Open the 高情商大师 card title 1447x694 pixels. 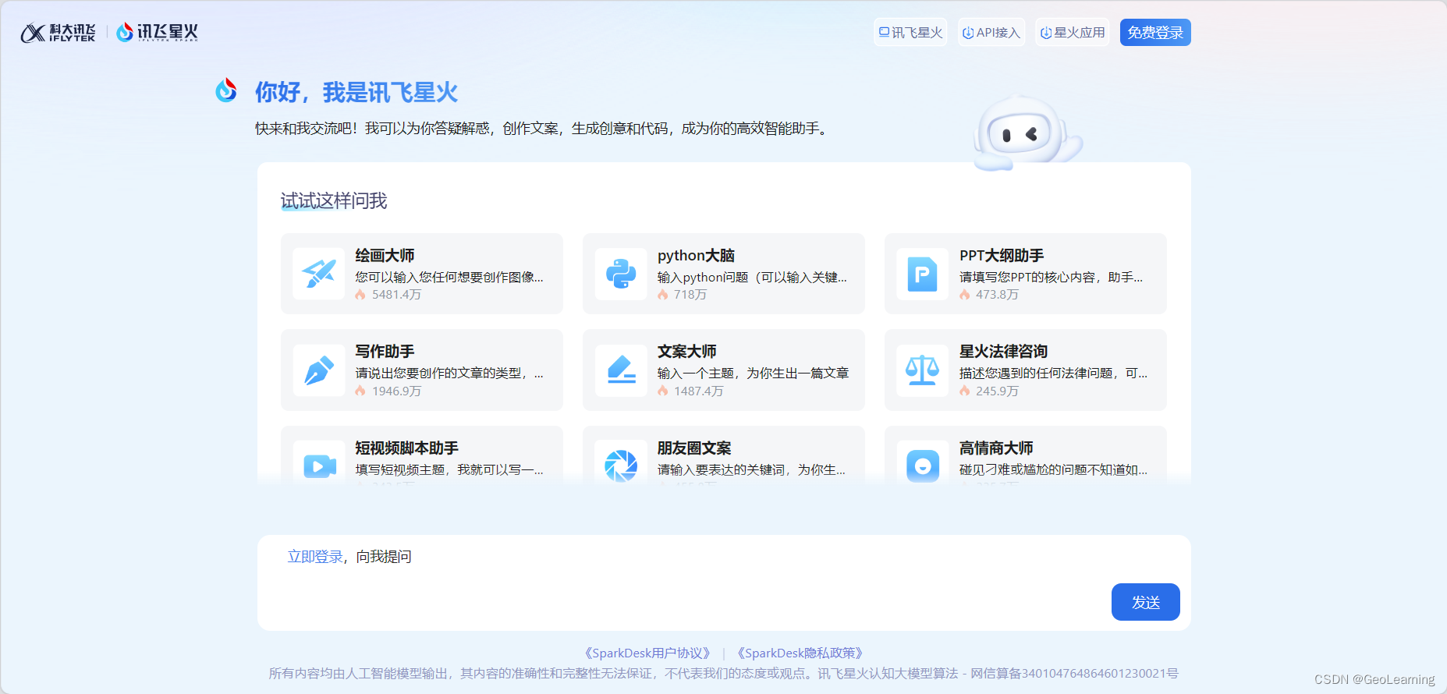point(996,448)
